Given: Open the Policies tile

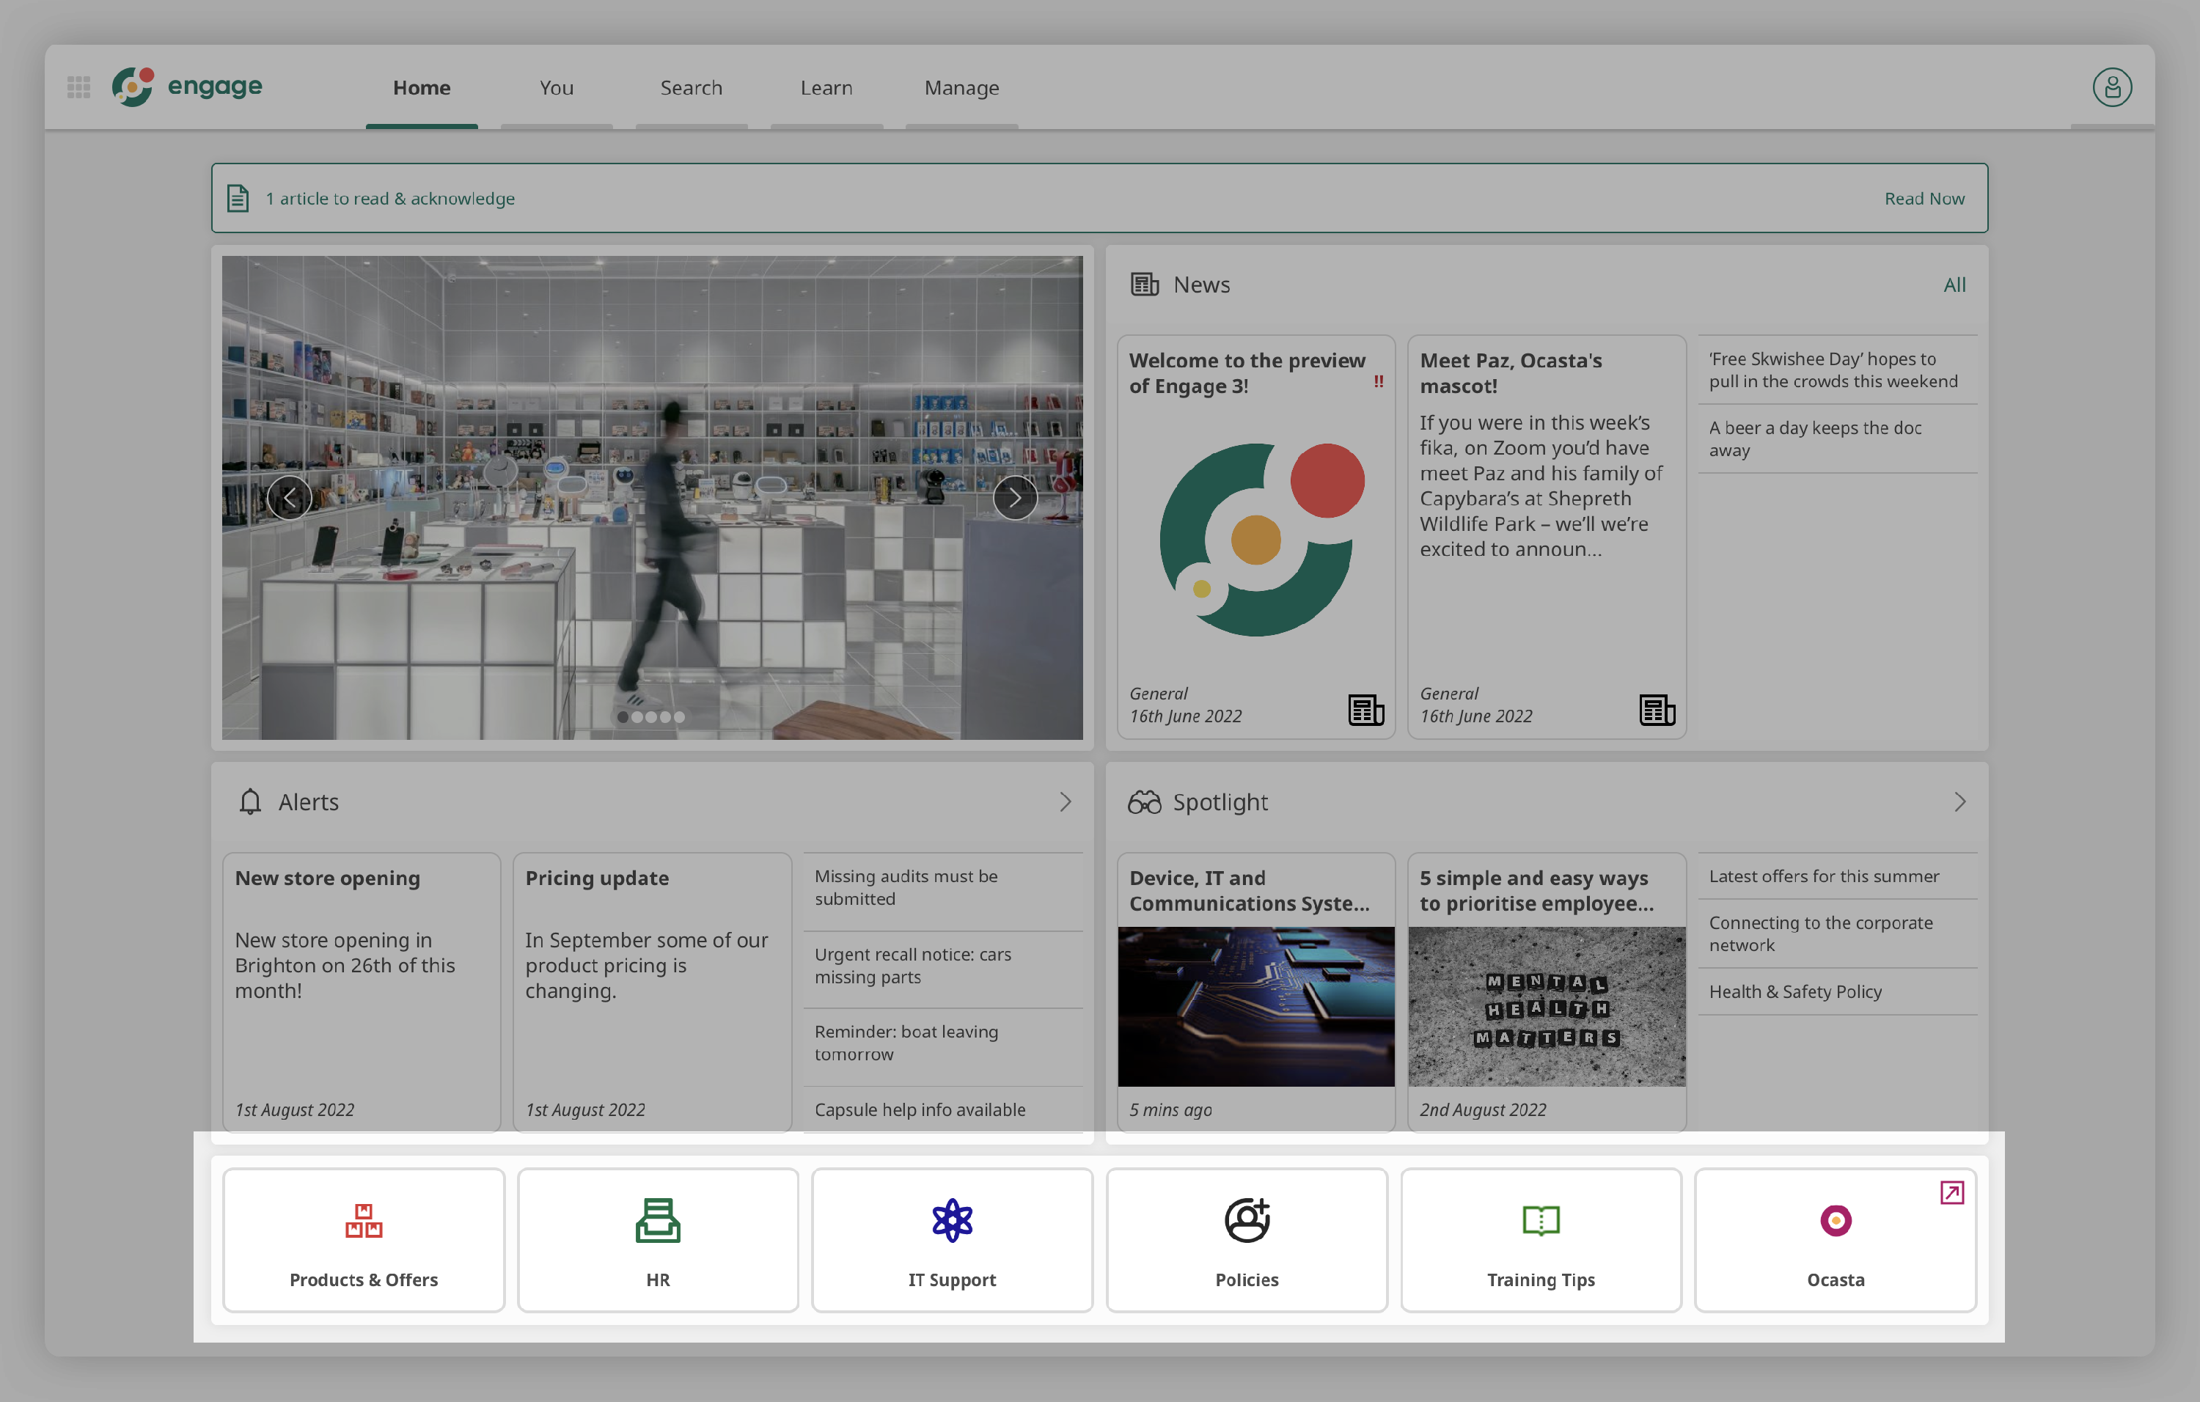Looking at the screenshot, I should pyautogui.click(x=1246, y=1239).
